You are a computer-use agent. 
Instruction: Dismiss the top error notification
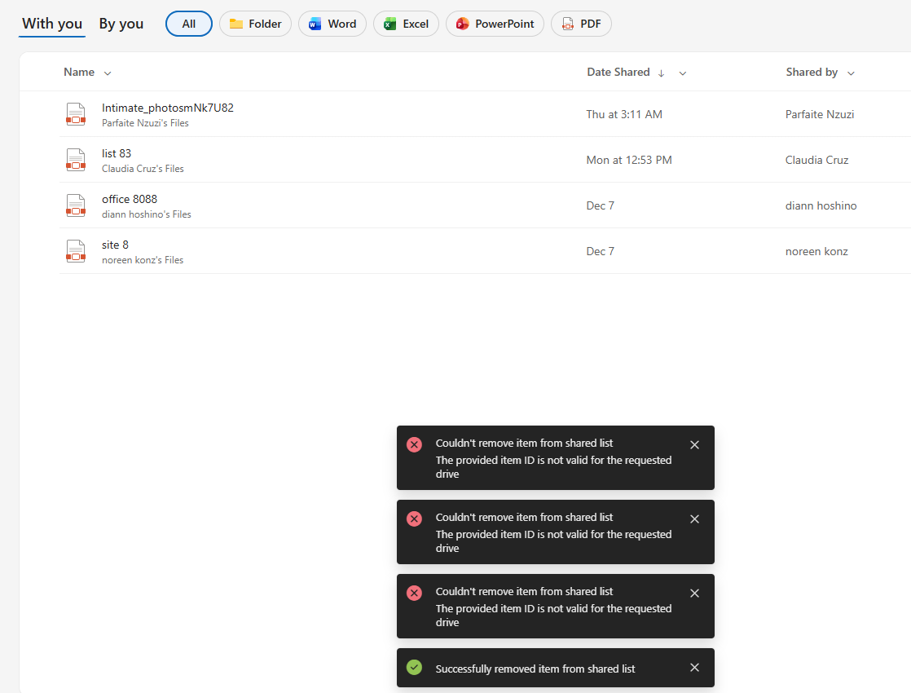tap(694, 445)
